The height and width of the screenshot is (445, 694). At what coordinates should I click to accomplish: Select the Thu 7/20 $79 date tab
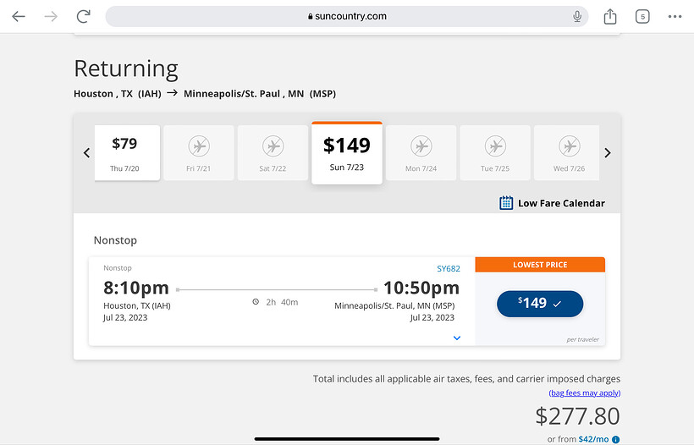(127, 153)
